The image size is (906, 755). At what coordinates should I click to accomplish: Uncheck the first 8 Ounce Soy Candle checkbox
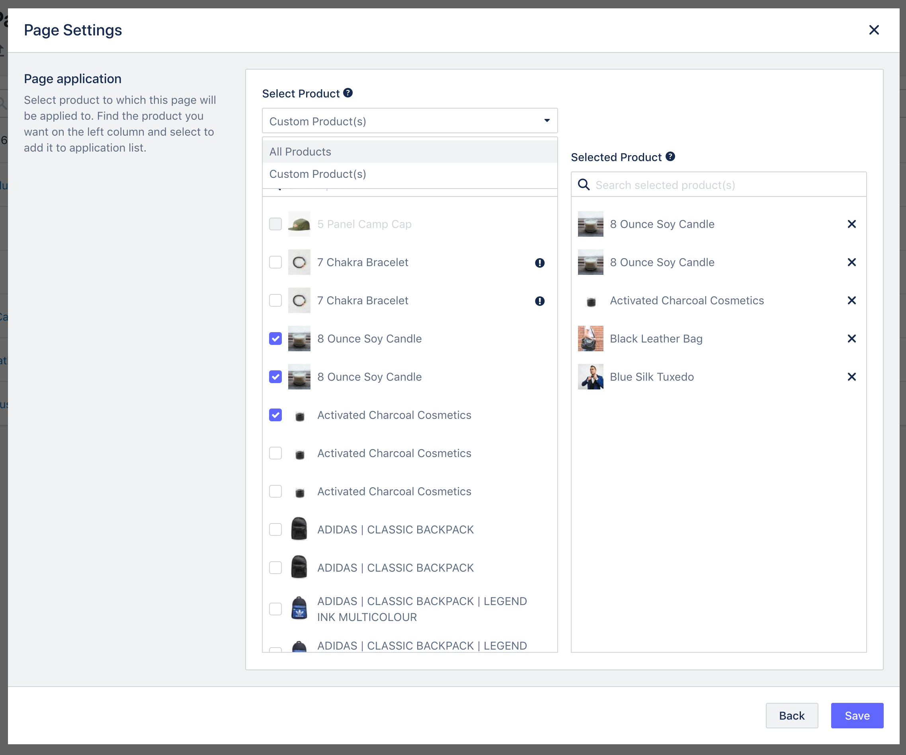coord(275,339)
